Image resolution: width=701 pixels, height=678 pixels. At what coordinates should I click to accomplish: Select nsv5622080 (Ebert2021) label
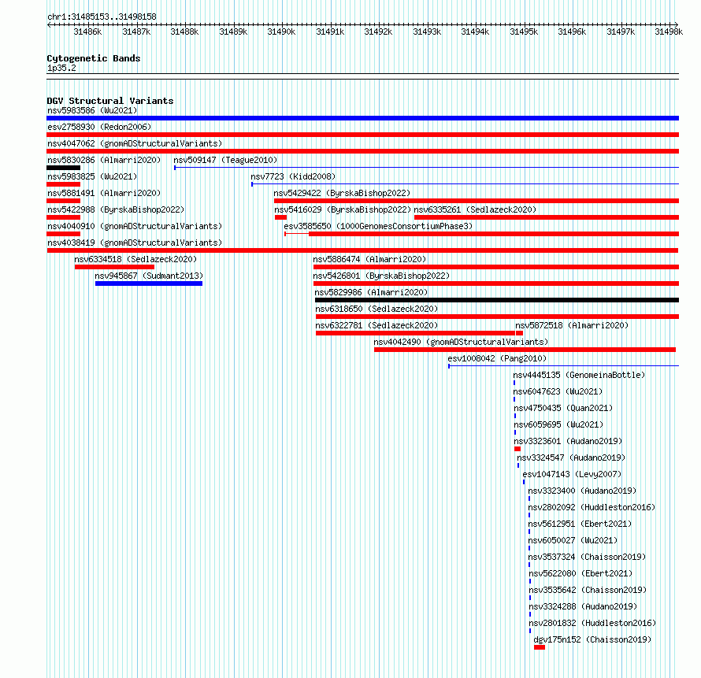[581, 573]
